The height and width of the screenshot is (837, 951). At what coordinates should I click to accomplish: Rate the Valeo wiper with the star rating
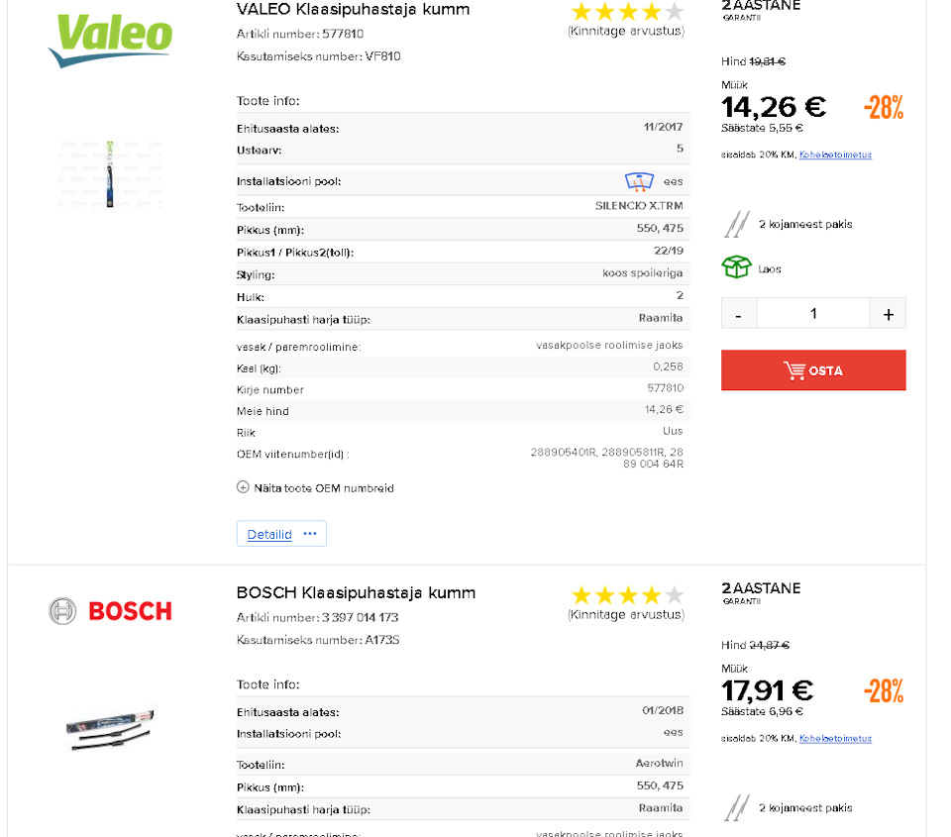pyautogui.click(x=627, y=12)
